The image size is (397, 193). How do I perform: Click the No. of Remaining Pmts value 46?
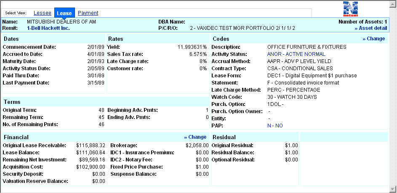[x=101, y=124]
